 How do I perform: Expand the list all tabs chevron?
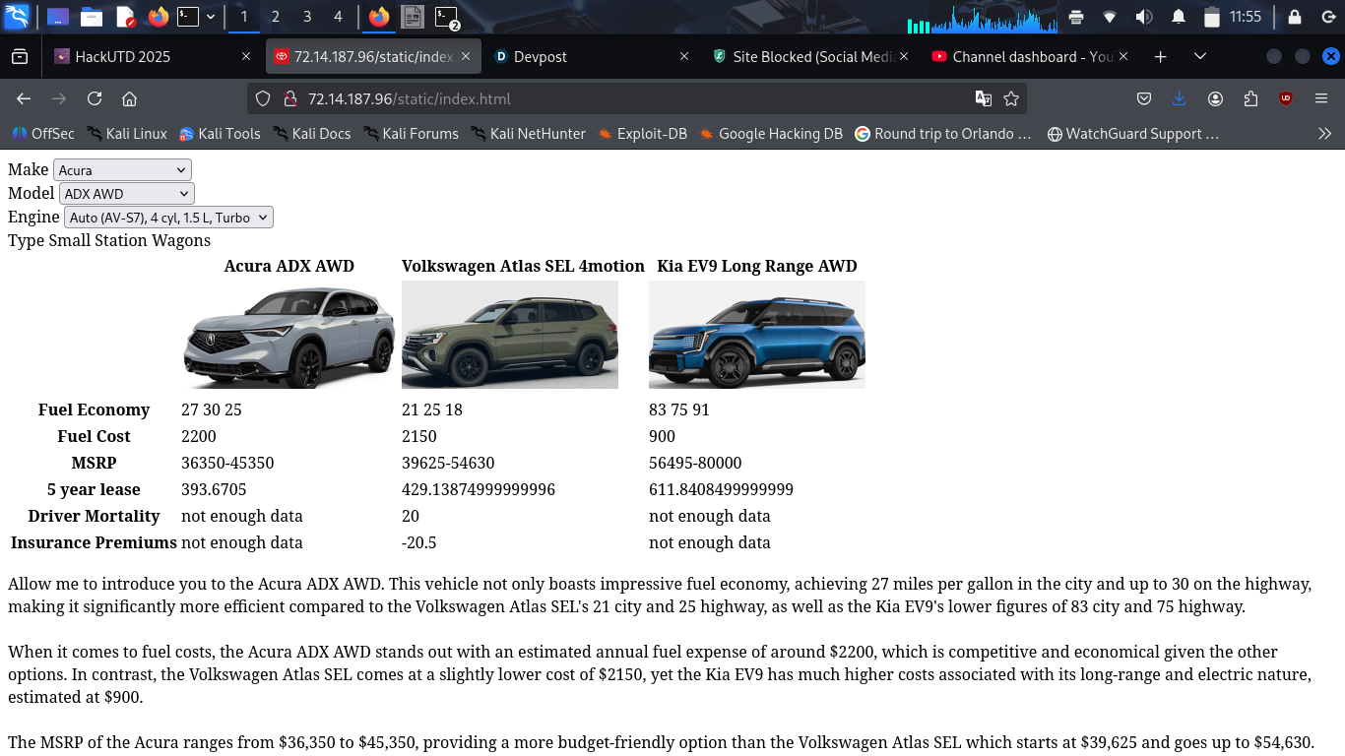pos(1199,57)
